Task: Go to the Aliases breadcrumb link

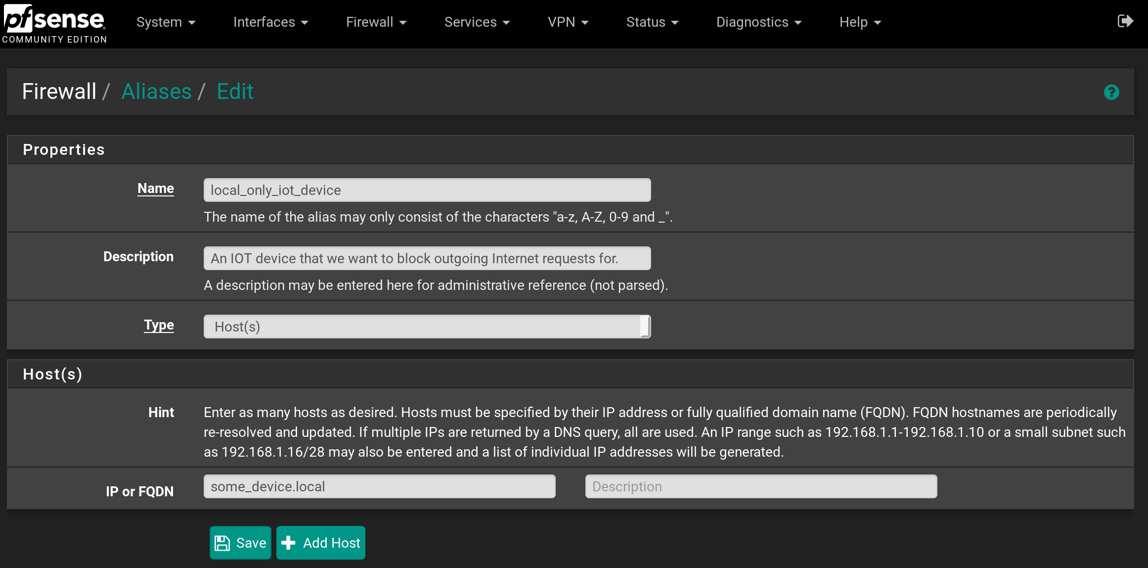Action: [x=156, y=92]
